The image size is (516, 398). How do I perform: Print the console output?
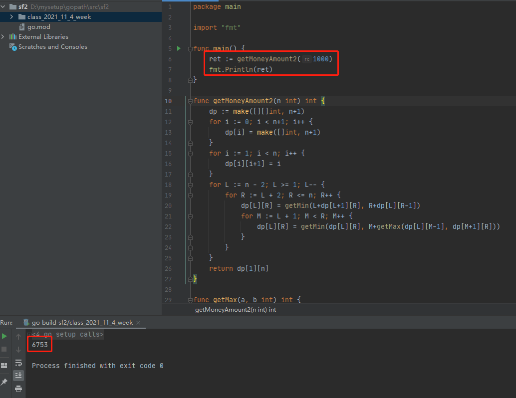[x=18, y=389]
